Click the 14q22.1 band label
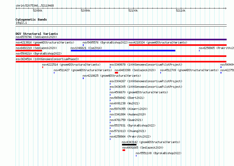Viewport: 234px width, 166px height. pos(21,23)
